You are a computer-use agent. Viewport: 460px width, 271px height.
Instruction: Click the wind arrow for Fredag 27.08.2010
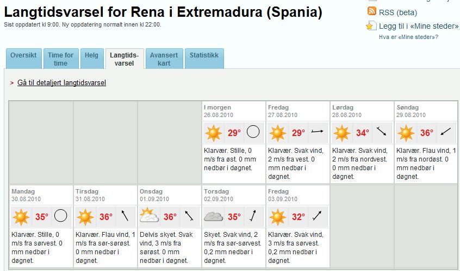317,132
